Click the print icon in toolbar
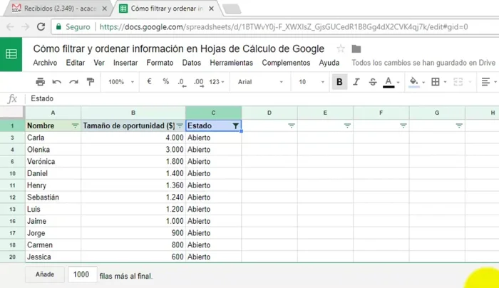This screenshot has height=288, width=499. point(41,82)
